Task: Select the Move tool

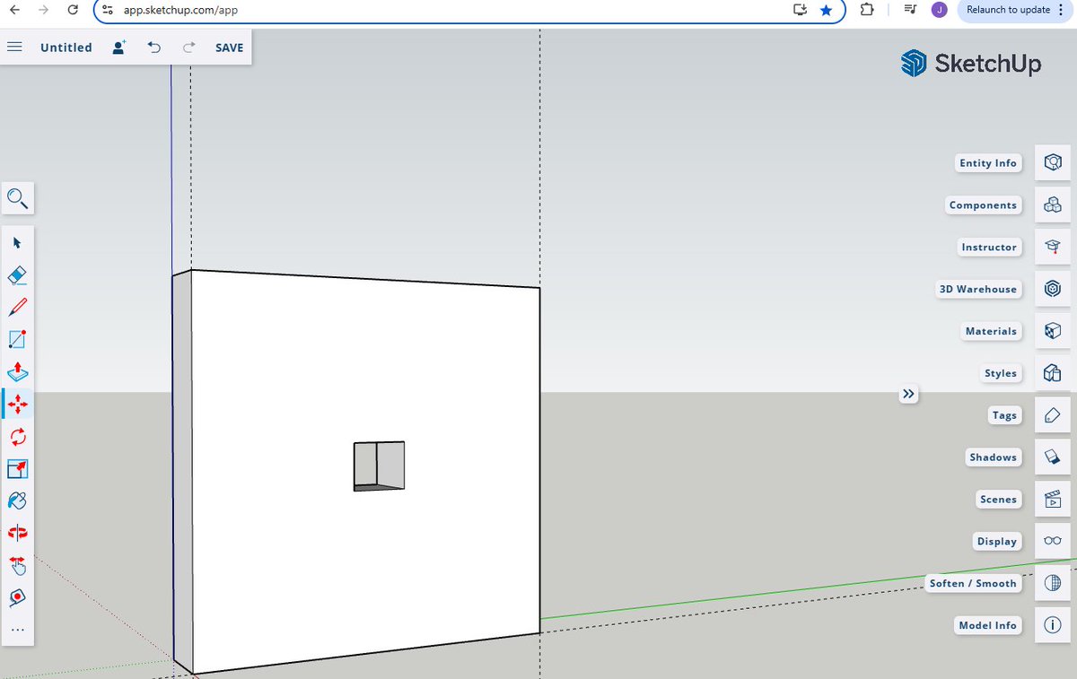Action: pos(18,405)
